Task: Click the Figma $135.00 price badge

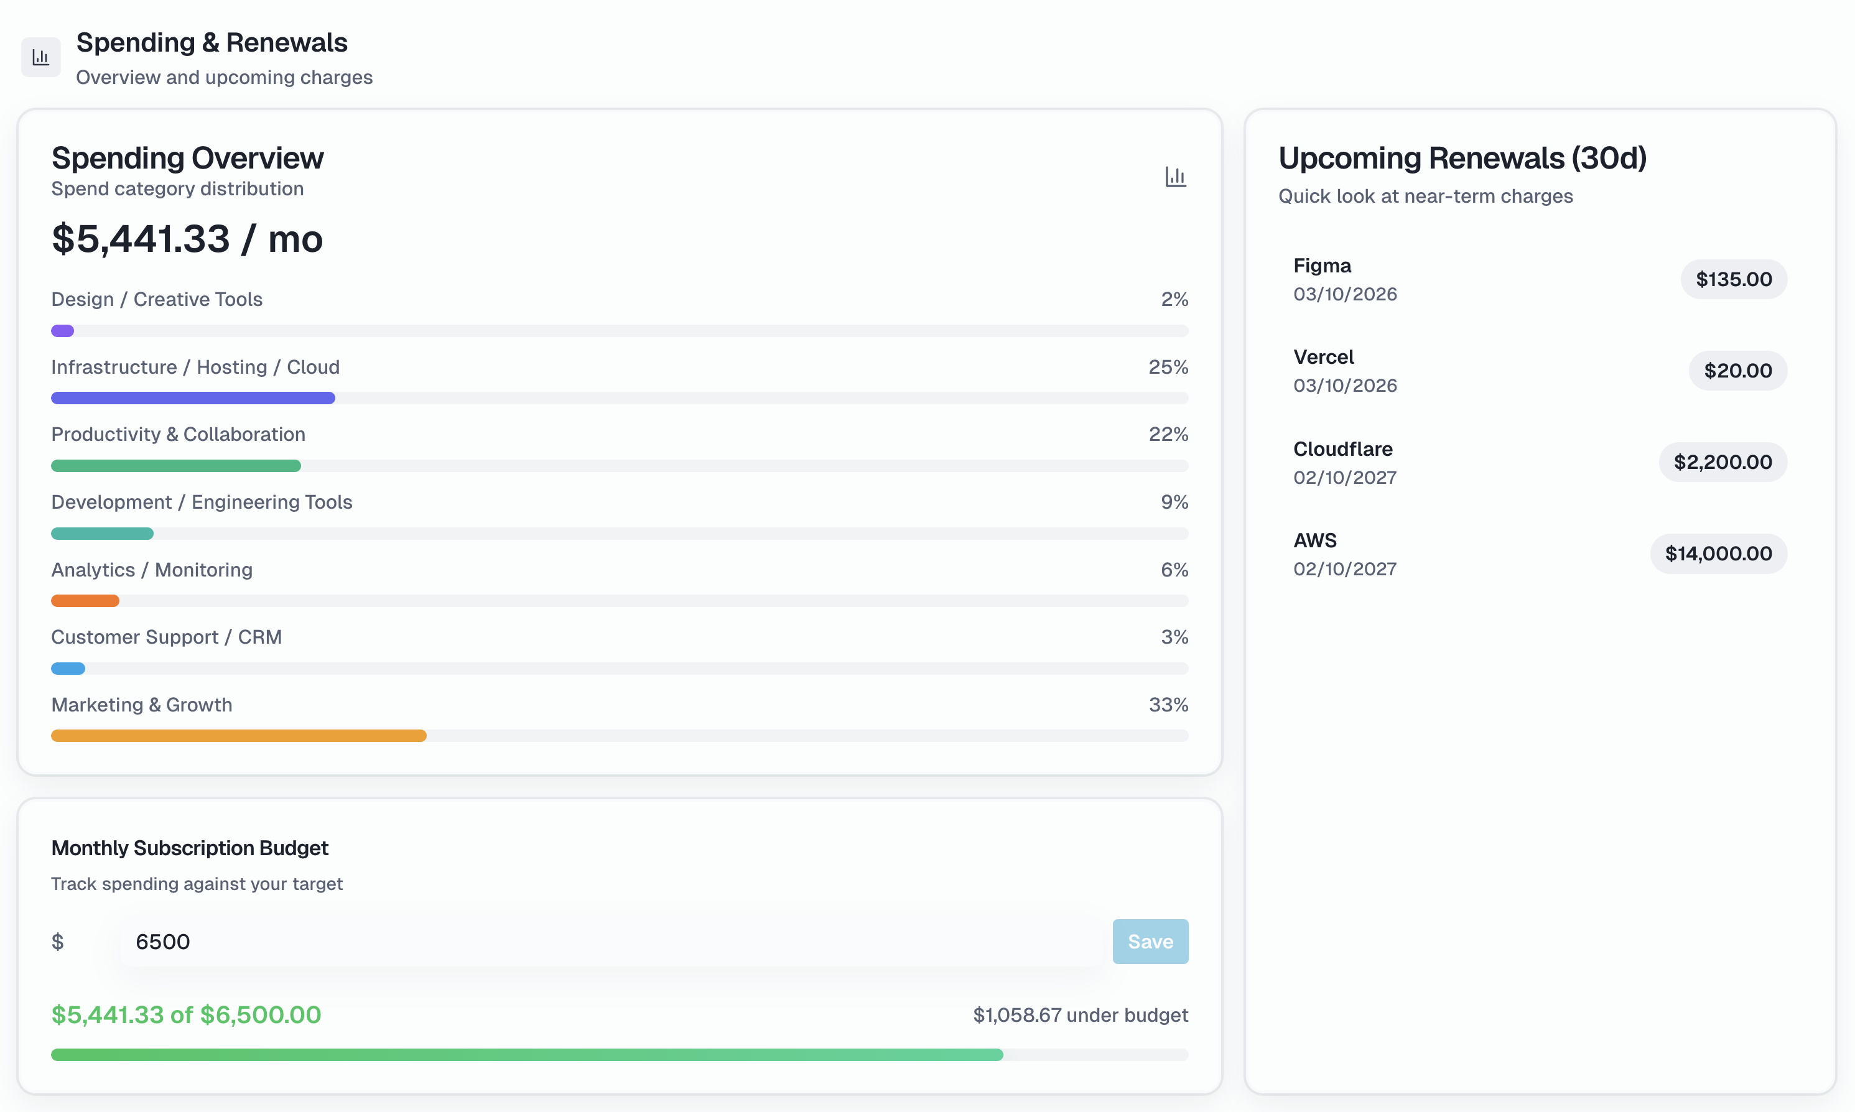Action: point(1734,279)
